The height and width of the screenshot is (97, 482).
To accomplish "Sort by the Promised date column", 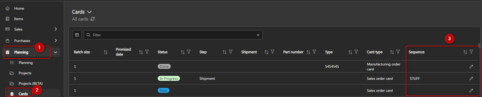I will tap(141, 52).
